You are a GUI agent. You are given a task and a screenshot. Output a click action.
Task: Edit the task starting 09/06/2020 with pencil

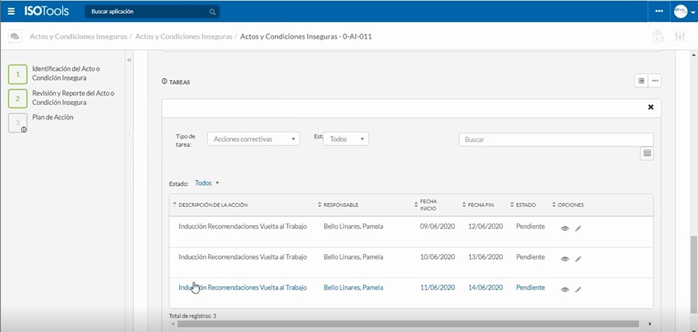579,228
